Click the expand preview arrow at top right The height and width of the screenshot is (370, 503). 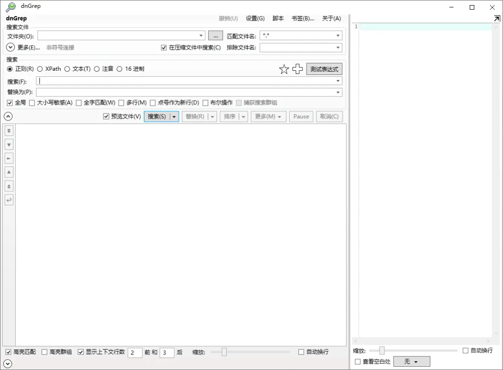coord(497,19)
